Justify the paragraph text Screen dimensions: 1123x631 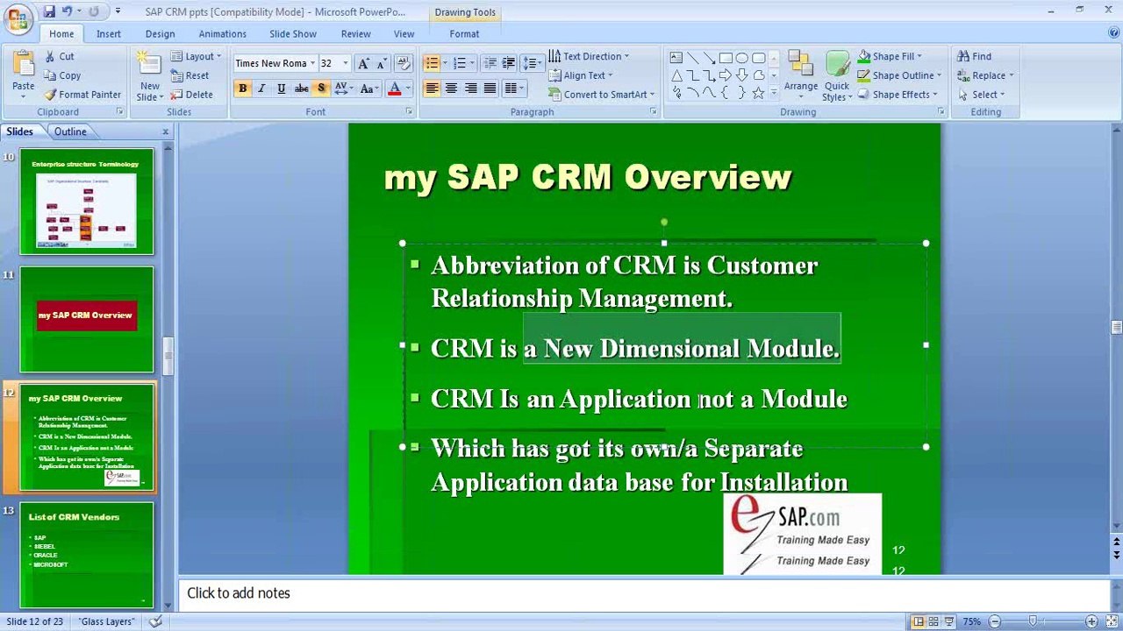click(x=490, y=89)
